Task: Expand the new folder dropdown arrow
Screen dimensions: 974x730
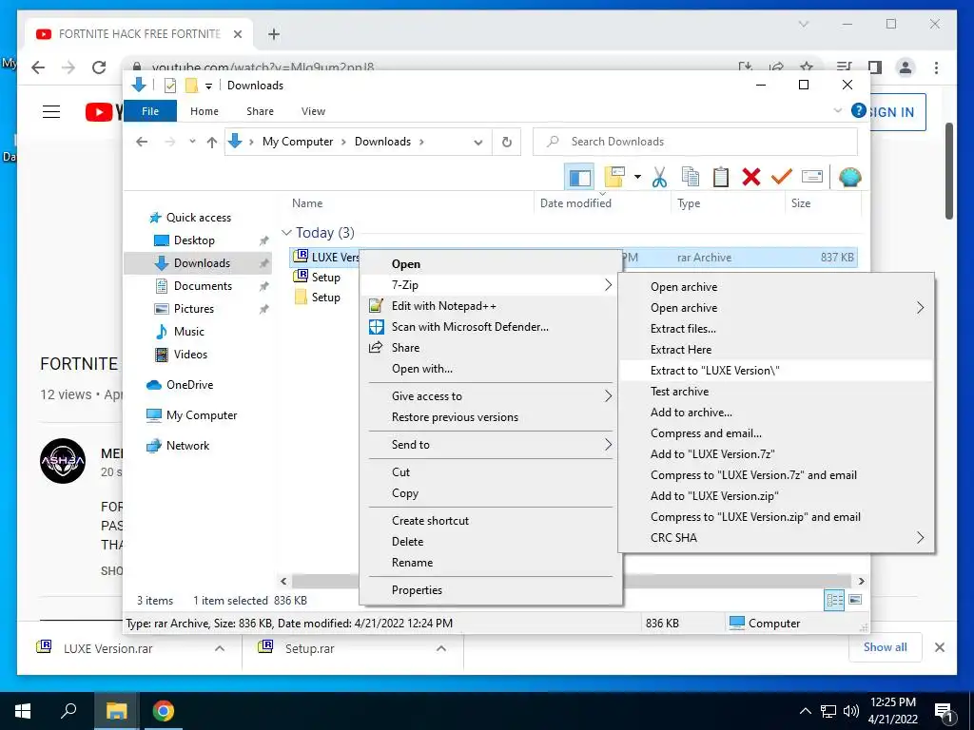Action: click(x=637, y=177)
